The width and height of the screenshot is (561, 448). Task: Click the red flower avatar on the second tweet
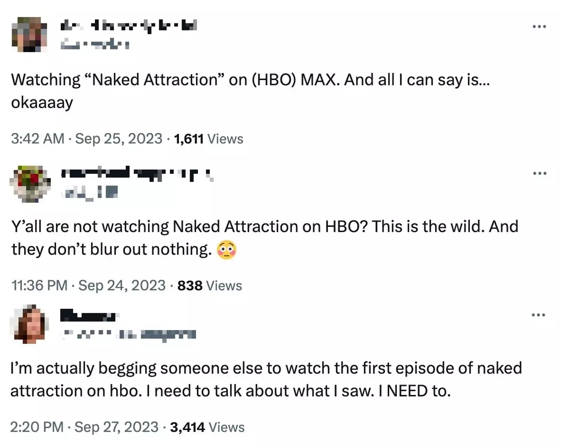tap(30, 184)
